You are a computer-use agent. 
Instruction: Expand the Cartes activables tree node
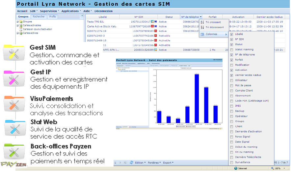point(17,25)
